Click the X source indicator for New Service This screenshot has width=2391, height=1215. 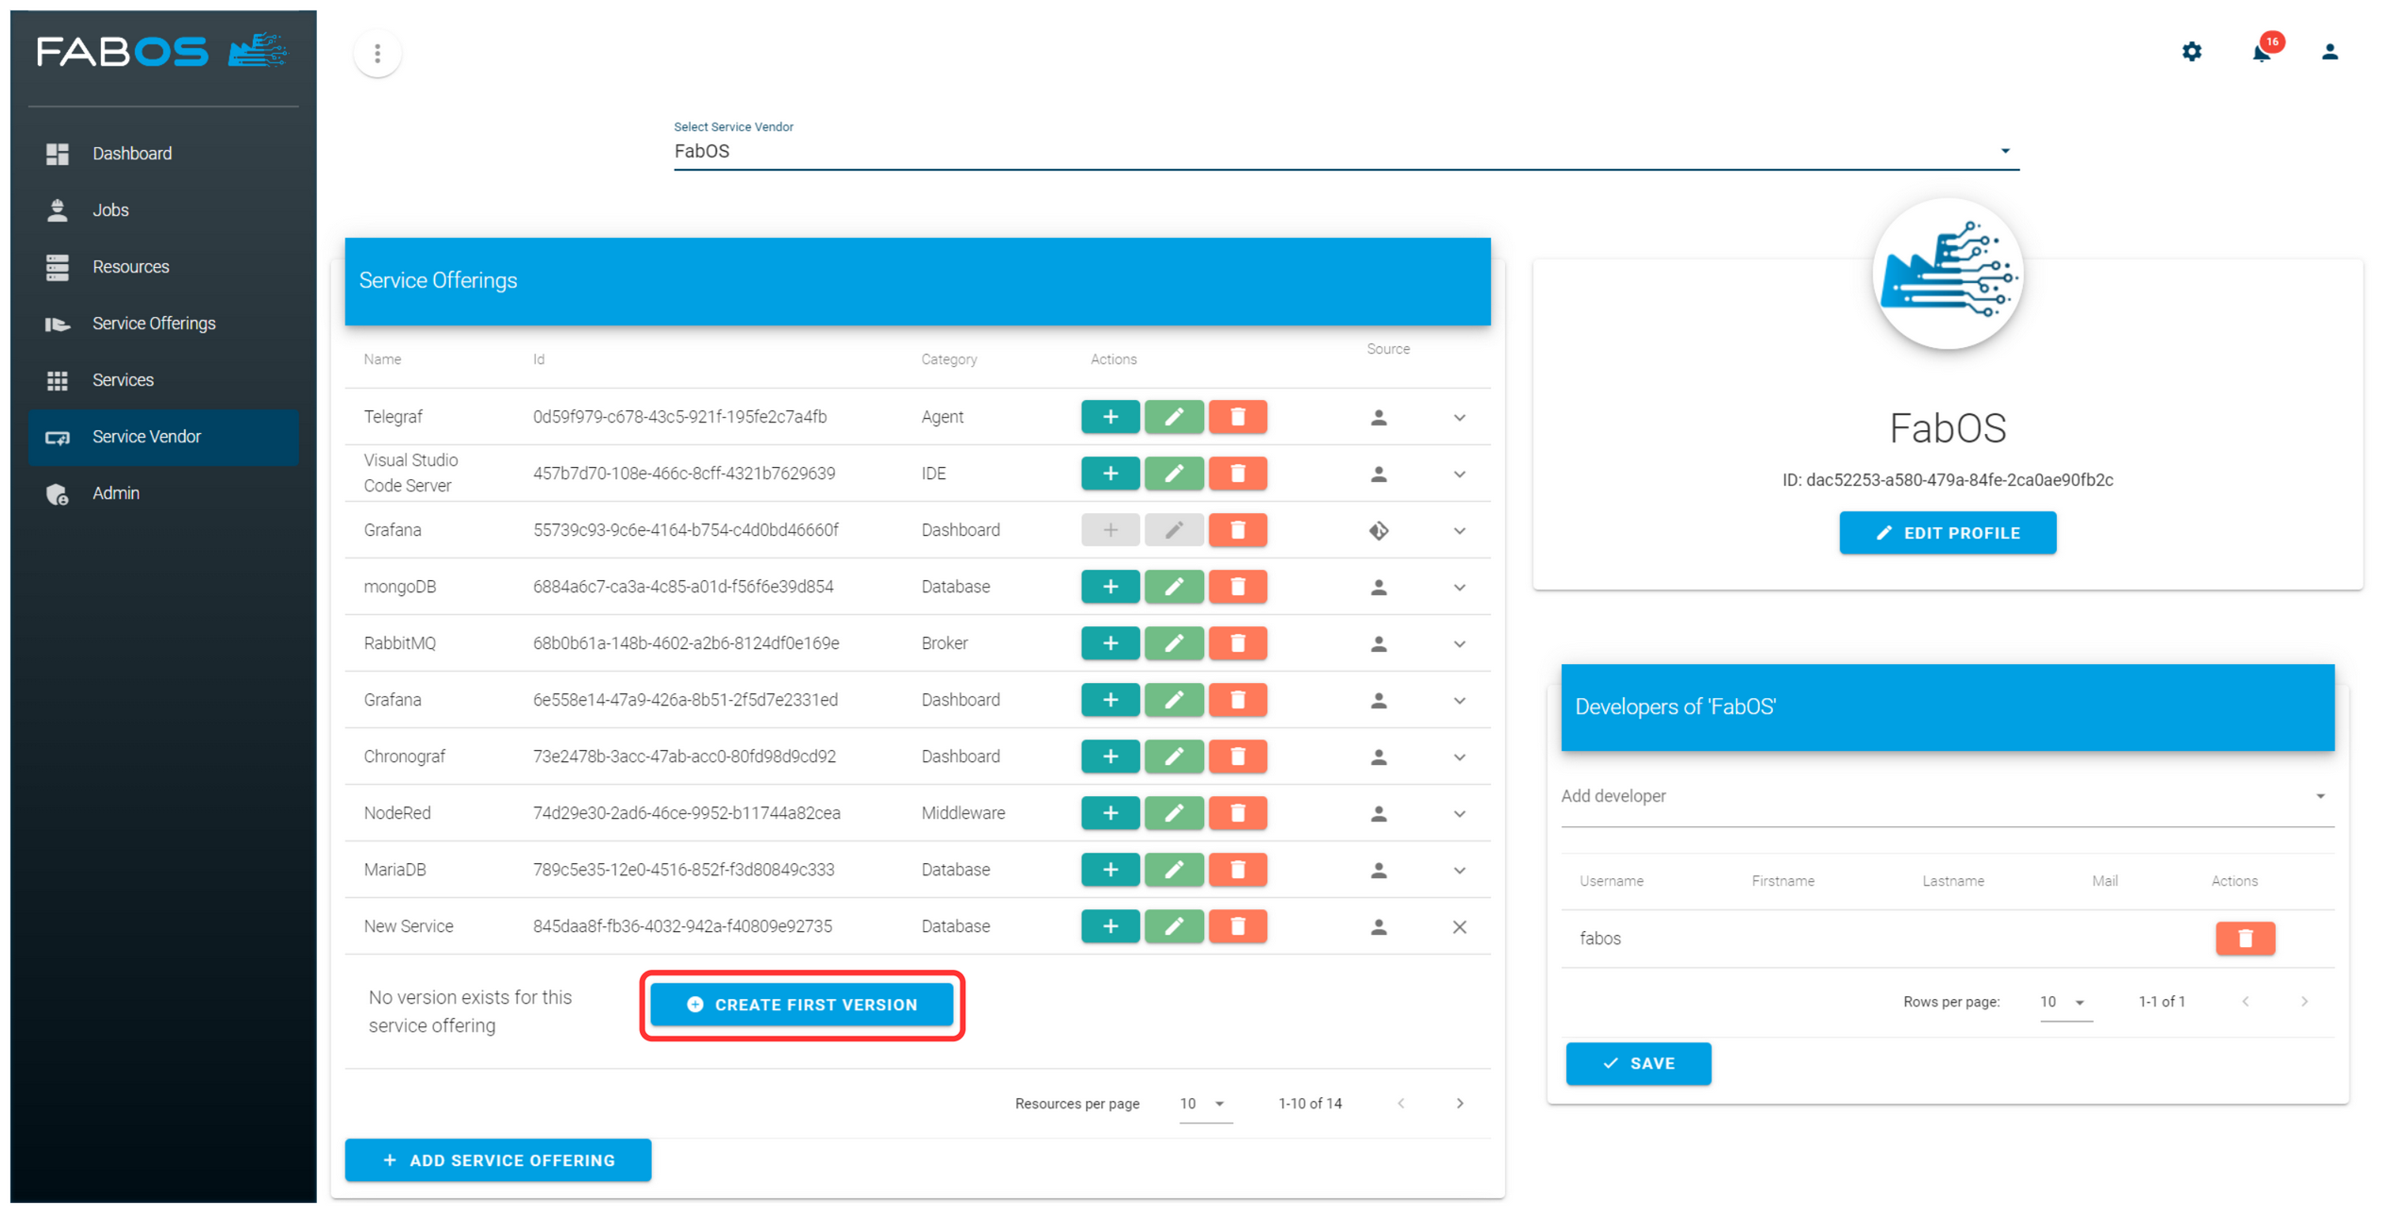click(x=1460, y=926)
